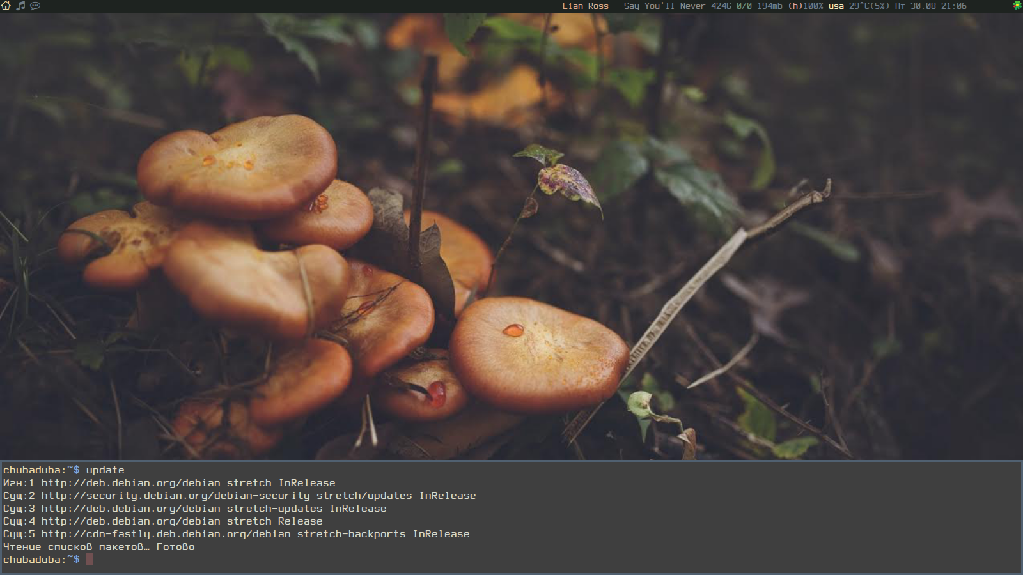Viewport: 1023px width, 575px height.
Task: Click the Сущ:5 cdn-fastly stretch-backports line
Action: coord(236,534)
